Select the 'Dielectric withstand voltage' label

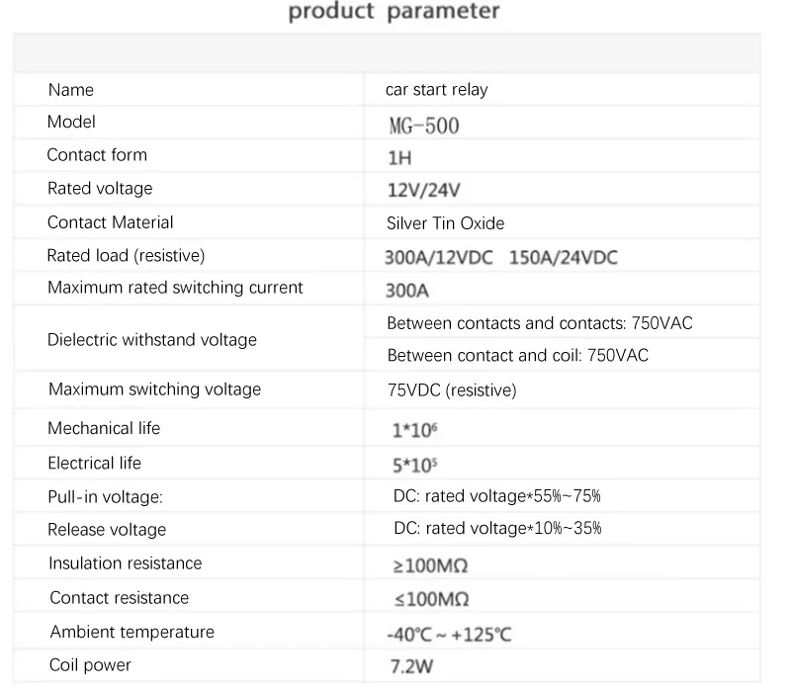pos(152,340)
